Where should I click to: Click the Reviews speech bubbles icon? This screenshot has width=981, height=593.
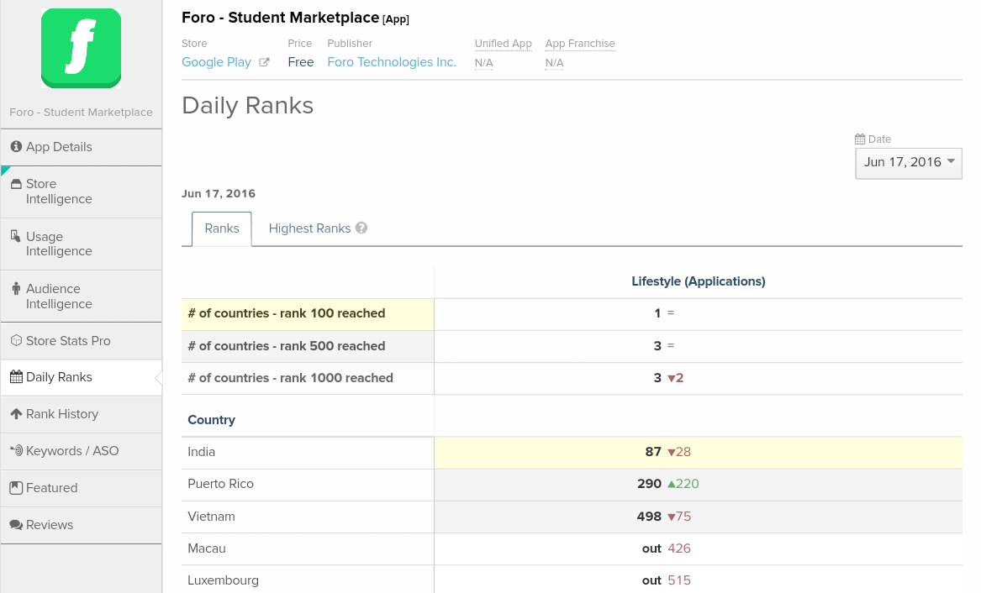[x=16, y=525]
